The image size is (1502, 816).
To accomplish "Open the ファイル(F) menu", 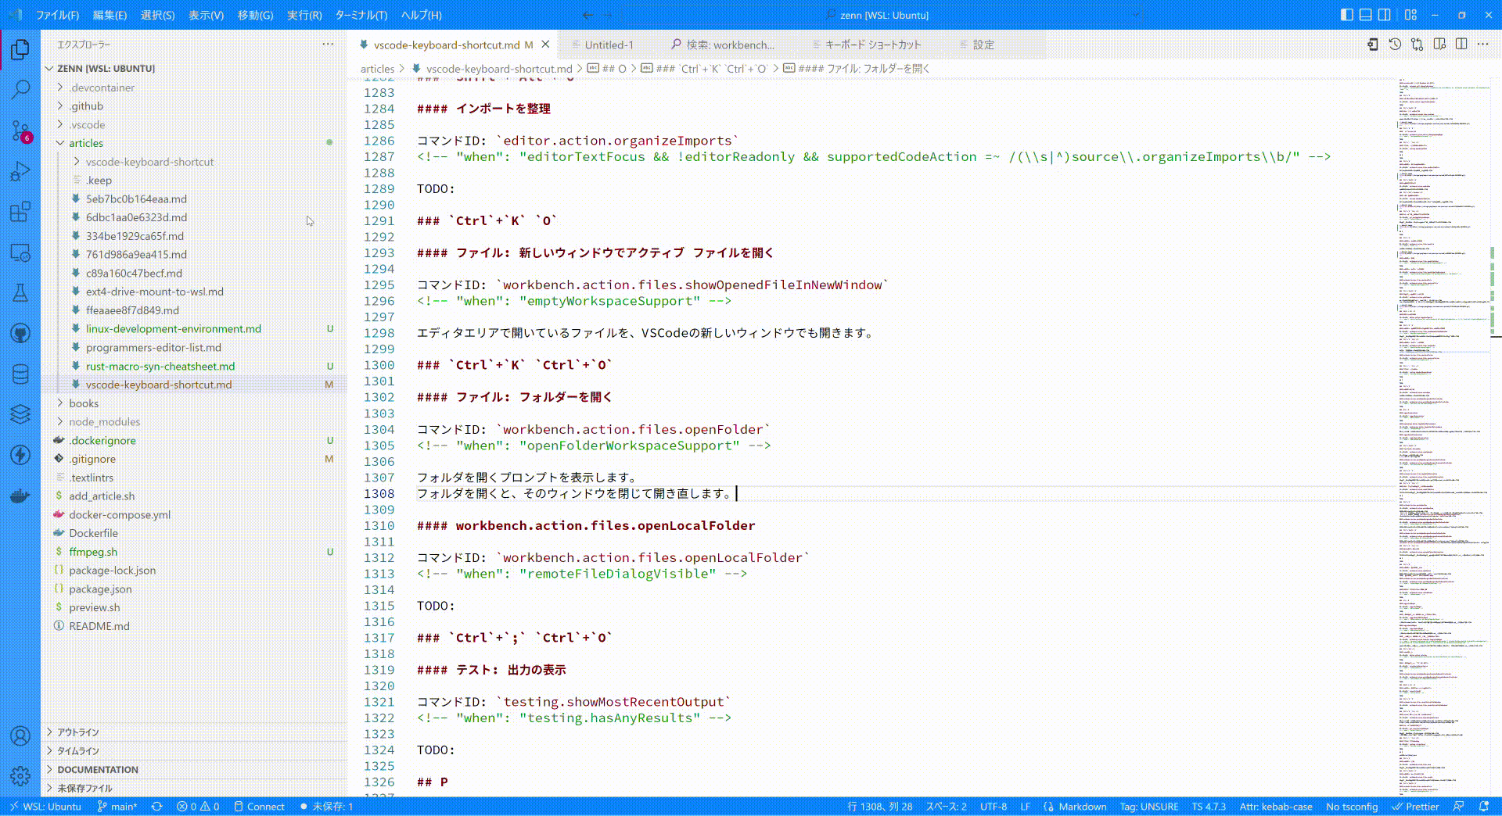I will (x=57, y=15).
